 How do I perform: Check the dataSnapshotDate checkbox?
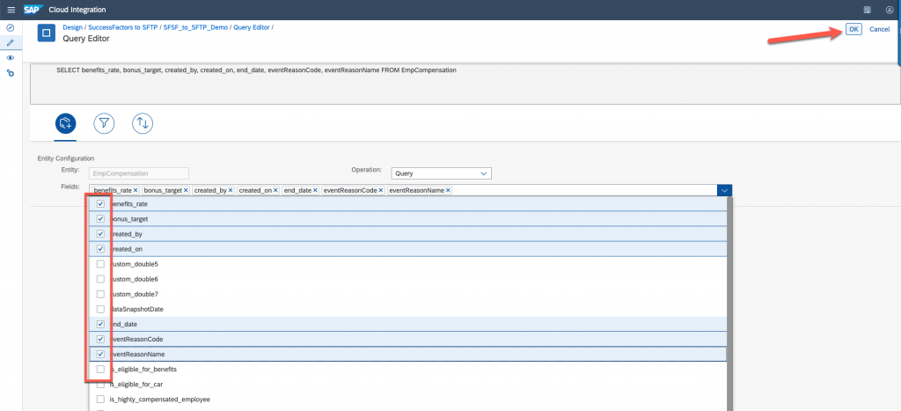pyautogui.click(x=100, y=309)
